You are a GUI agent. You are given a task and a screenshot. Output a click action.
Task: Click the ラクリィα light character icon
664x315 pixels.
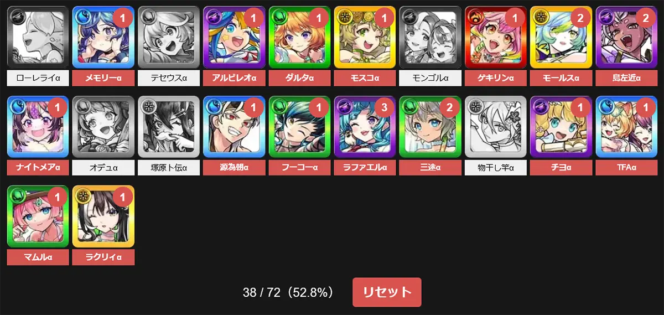[x=103, y=216]
